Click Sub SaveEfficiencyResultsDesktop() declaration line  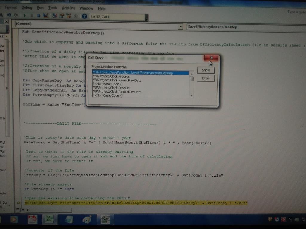coord(63,32)
